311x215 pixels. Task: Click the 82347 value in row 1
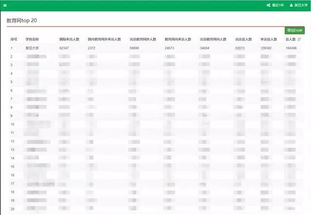[64, 48]
